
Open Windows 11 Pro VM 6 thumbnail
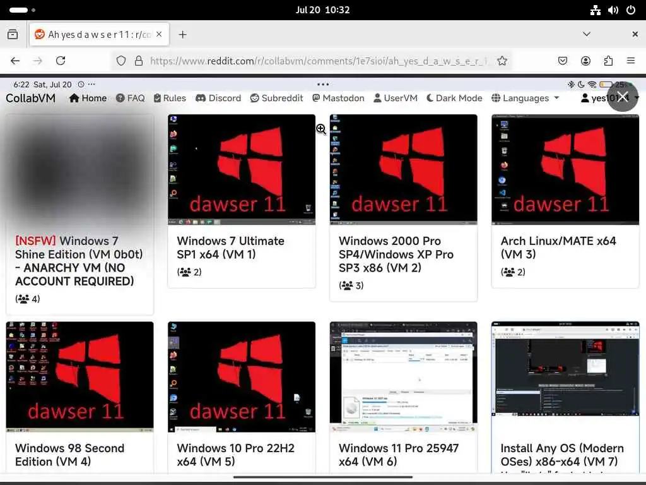click(x=403, y=377)
